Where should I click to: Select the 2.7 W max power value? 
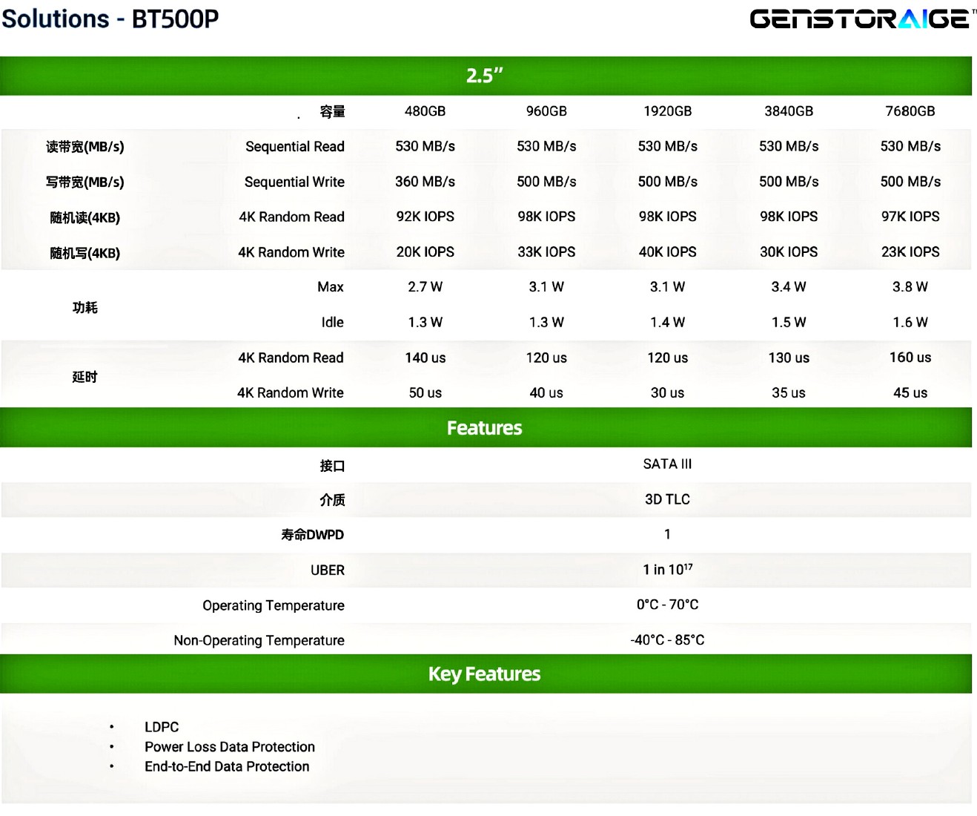425,287
